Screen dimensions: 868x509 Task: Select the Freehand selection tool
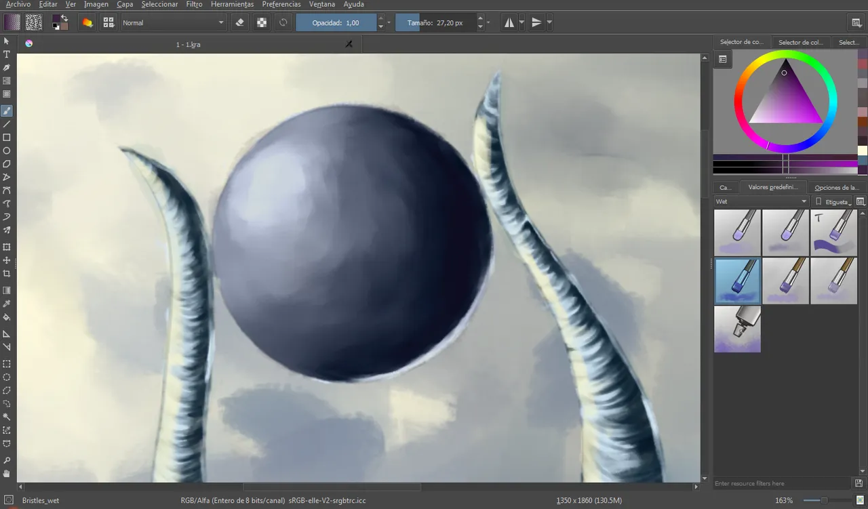pos(7,404)
